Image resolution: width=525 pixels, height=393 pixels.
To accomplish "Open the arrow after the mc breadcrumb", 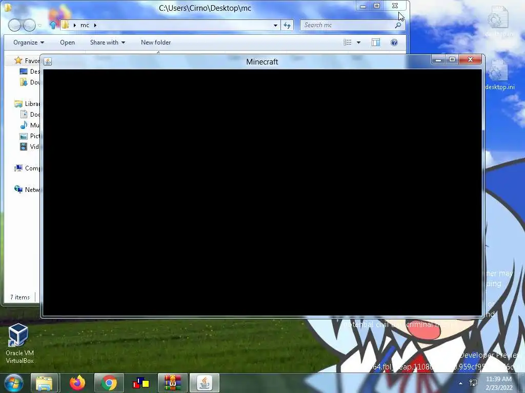I will (x=95, y=25).
